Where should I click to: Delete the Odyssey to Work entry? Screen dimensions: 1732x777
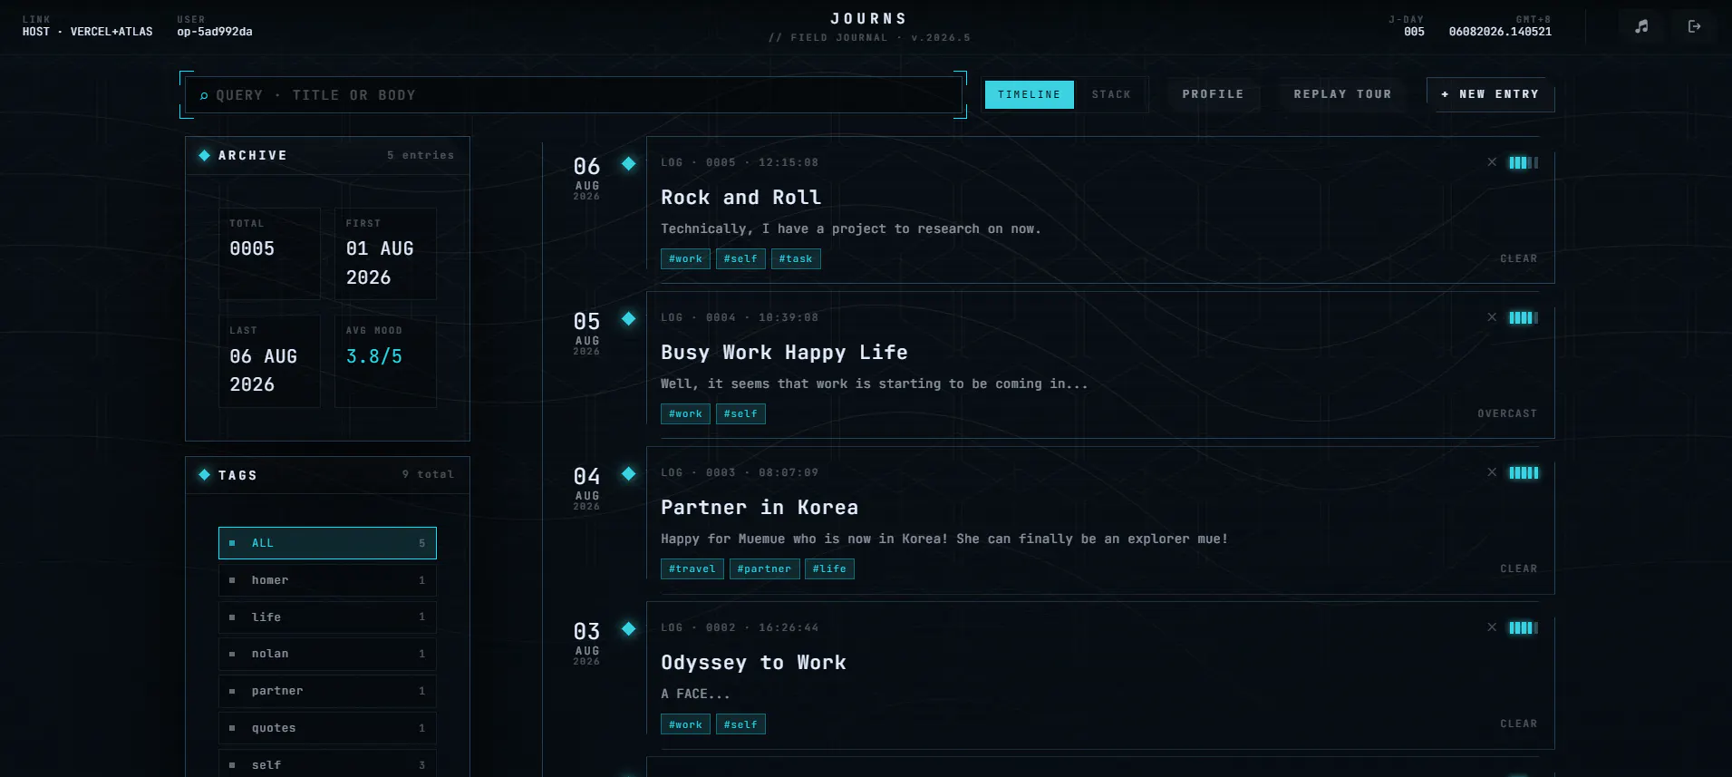click(1492, 627)
